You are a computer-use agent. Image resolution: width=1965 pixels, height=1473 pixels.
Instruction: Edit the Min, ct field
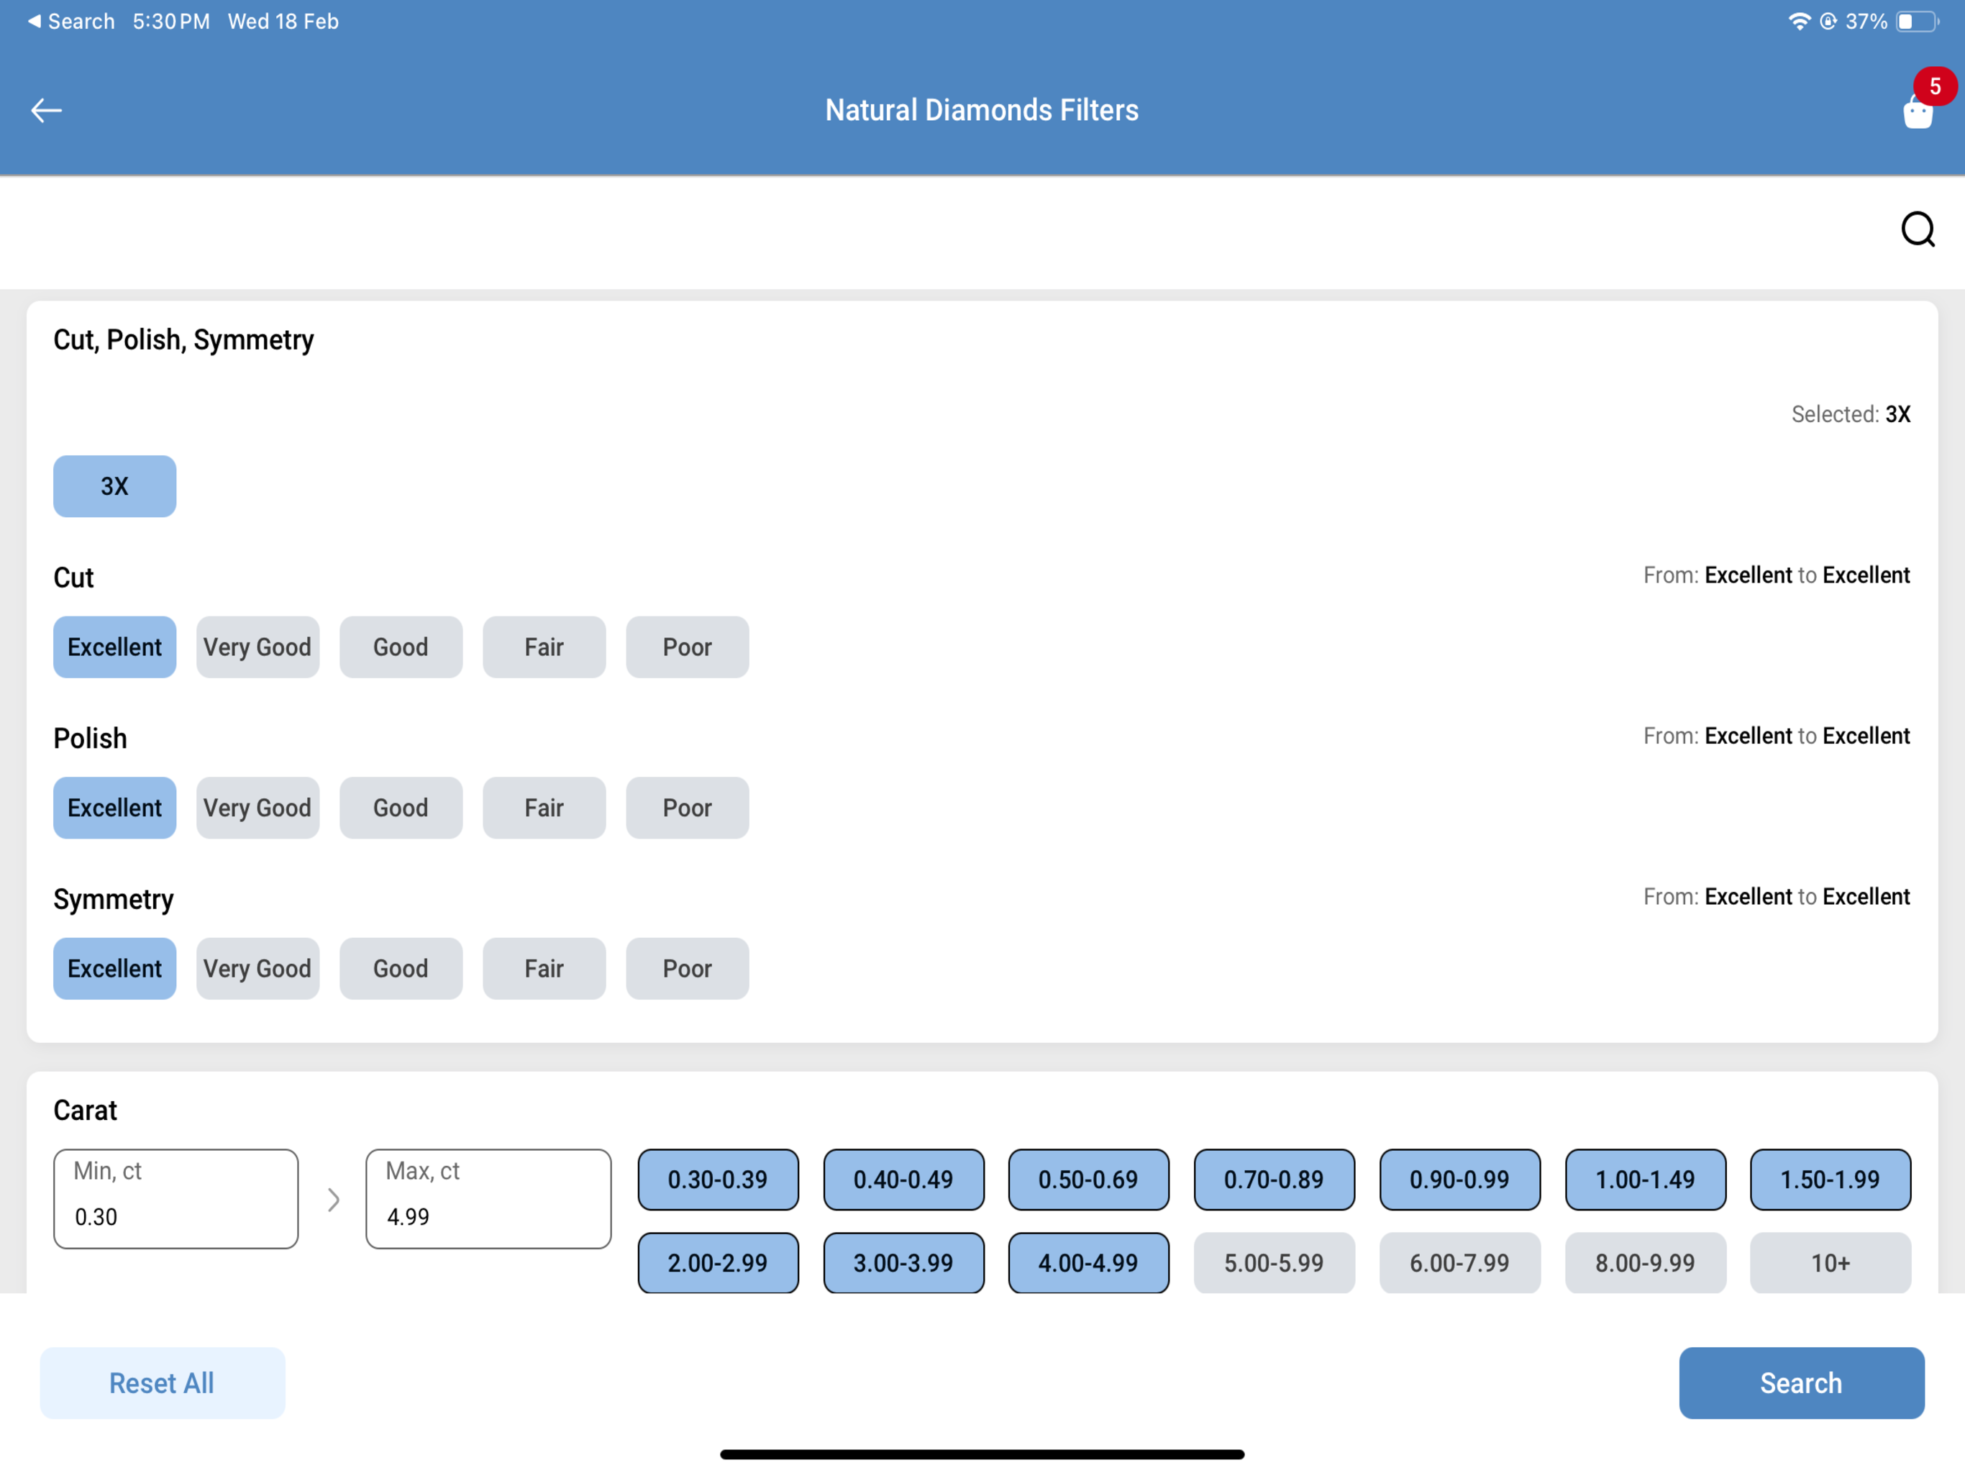[176, 1198]
